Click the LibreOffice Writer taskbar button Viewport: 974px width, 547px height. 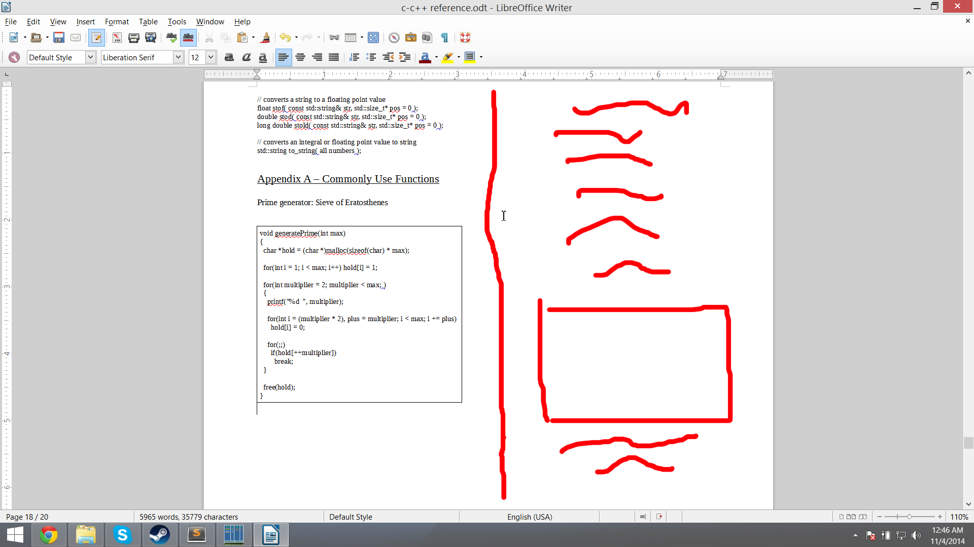270,534
